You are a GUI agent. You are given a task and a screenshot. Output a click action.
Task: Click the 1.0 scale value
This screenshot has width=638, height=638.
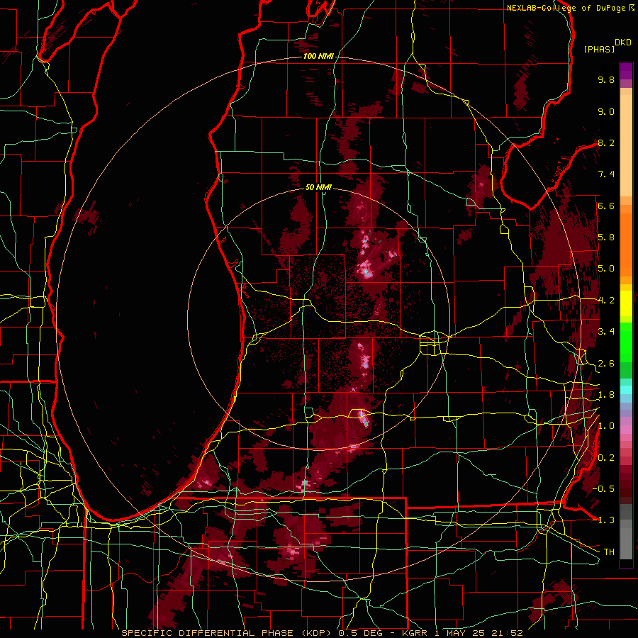(606, 426)
